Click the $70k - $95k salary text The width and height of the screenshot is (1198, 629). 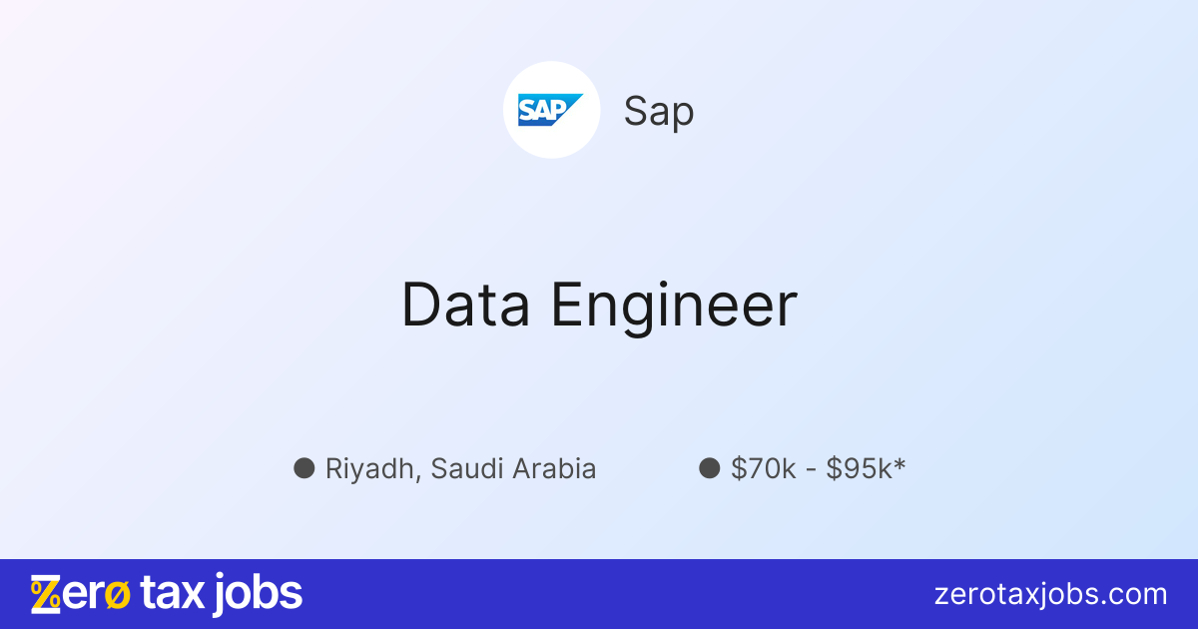[817, 468]
